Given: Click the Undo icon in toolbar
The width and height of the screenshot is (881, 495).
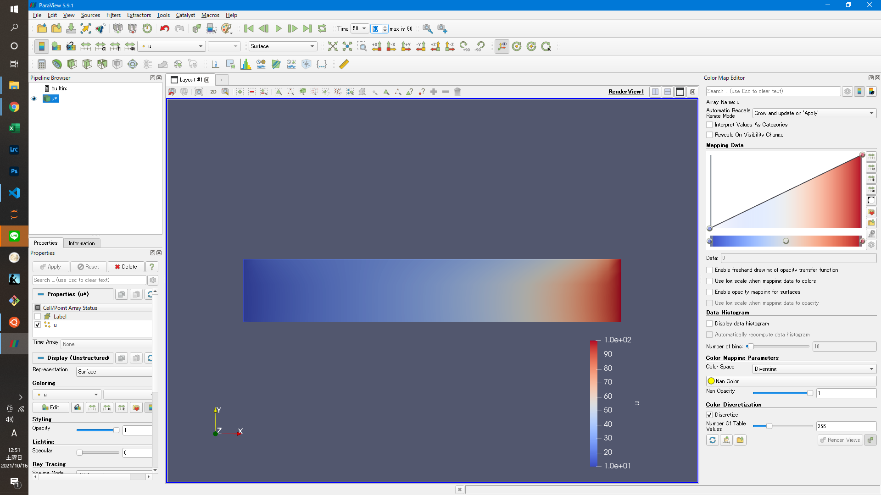Looking at the screenshot, I should [x=164, y=28].
